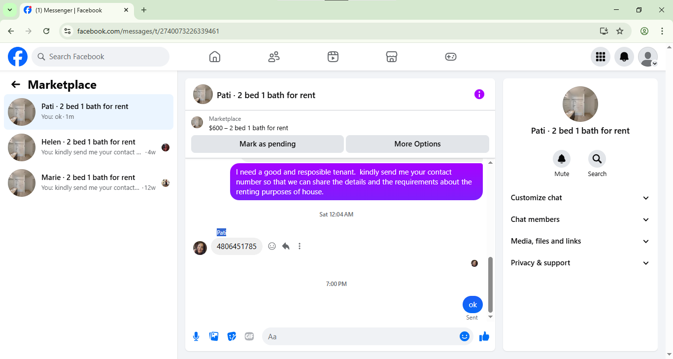Search in conversation using magnifier icon
Viewport: 673px width, 359px height.
pos(597,159)
